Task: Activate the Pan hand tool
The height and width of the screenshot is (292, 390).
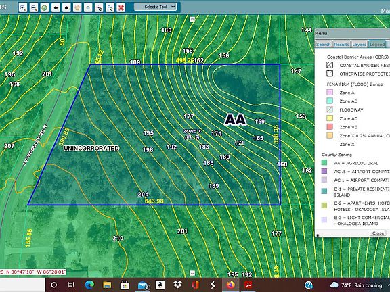Action: tap(77, 7)
